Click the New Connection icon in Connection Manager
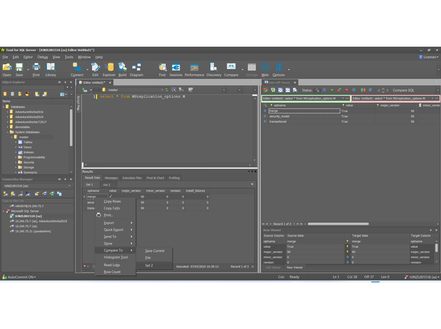Viewport: 441px width, 329px height. pos(5,194)
